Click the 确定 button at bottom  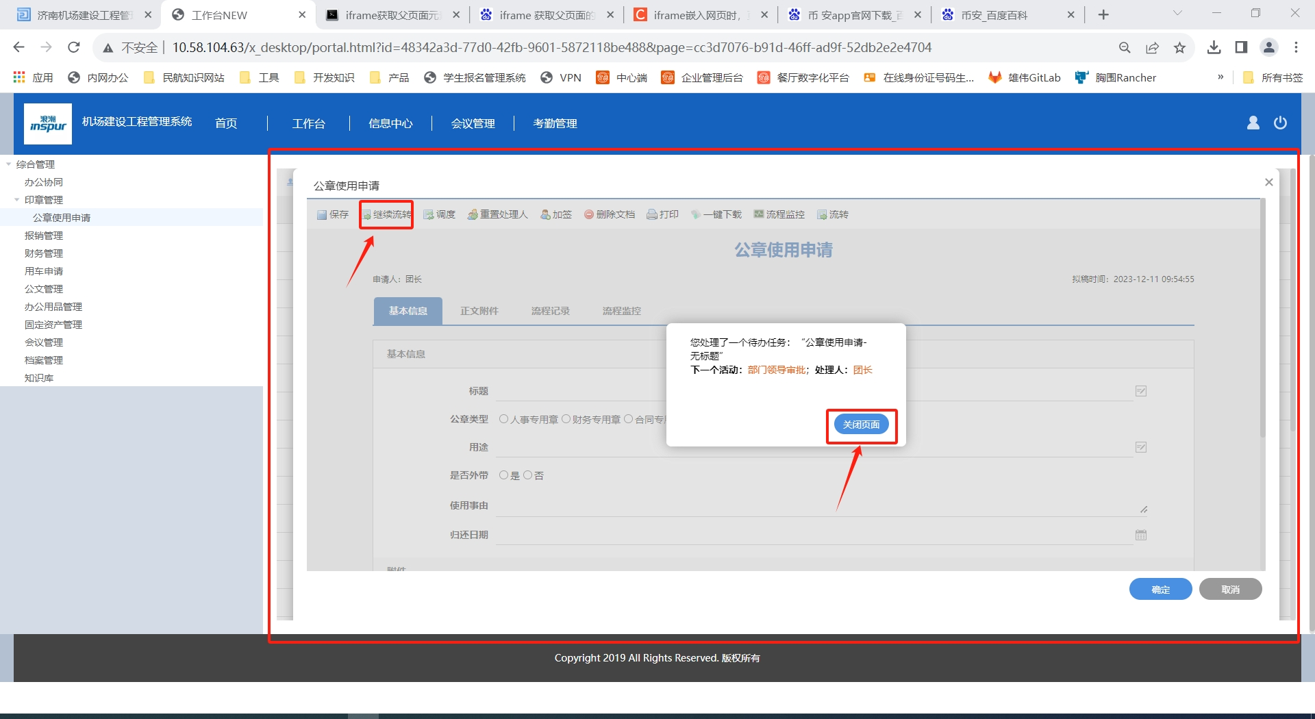[1160, 590]
